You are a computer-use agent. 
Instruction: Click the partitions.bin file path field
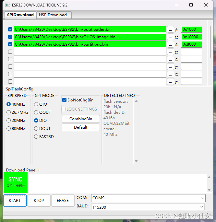(x=90, y=44)
